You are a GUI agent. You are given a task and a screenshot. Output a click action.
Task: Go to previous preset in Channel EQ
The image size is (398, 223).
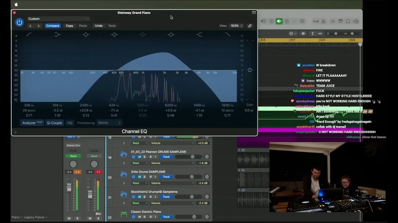click(30, 26)
